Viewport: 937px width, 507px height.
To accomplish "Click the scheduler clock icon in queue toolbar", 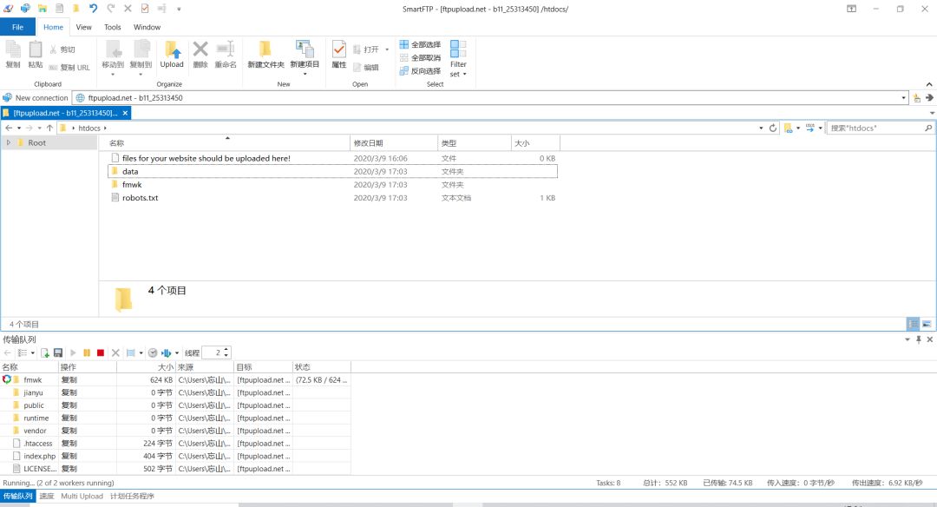I will click(153, 352).
